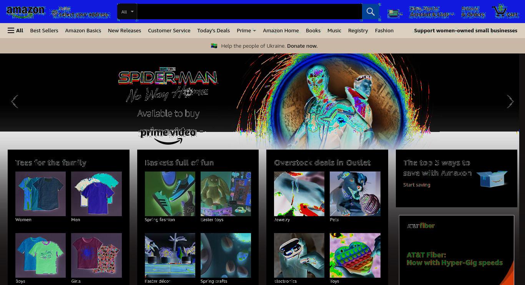This screenshot has width=525, height=285.
Task: Open Pets outlet thumbnail
Action: tap(355, 194)
